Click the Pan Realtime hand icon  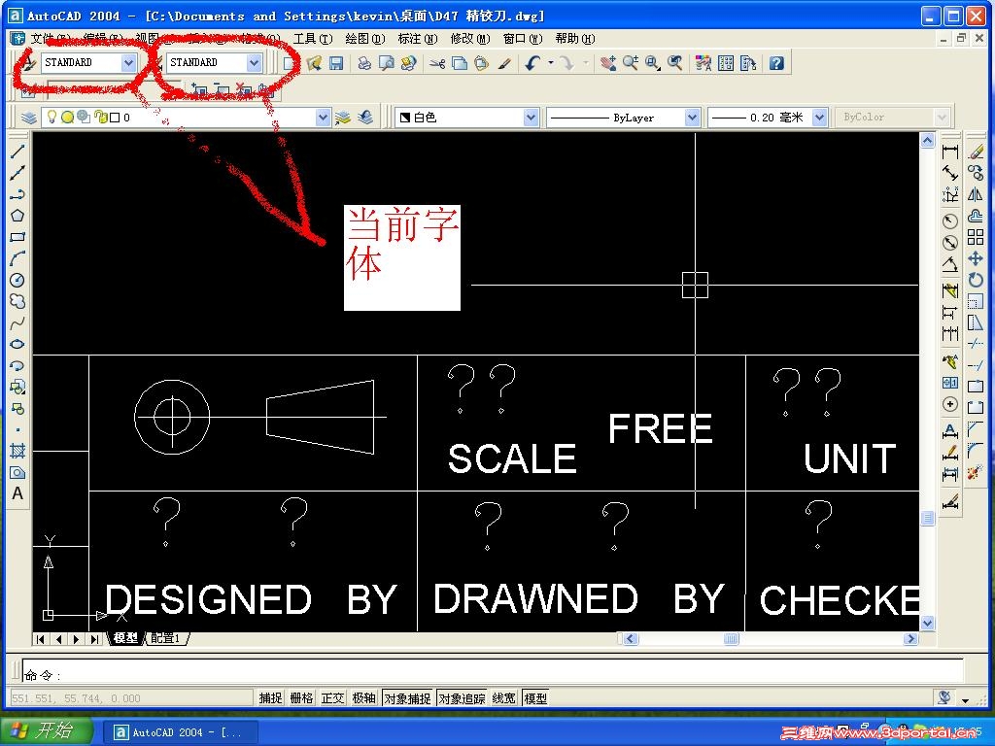pyautogui.click(x=608, y=63)
